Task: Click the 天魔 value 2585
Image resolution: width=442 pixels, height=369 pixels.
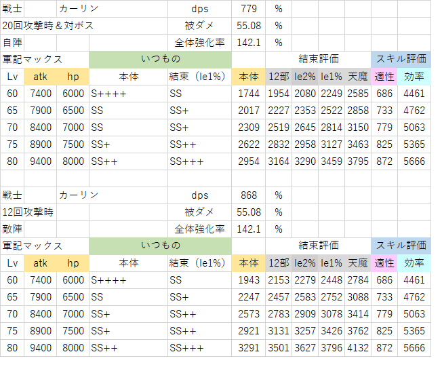Action: 358,94
